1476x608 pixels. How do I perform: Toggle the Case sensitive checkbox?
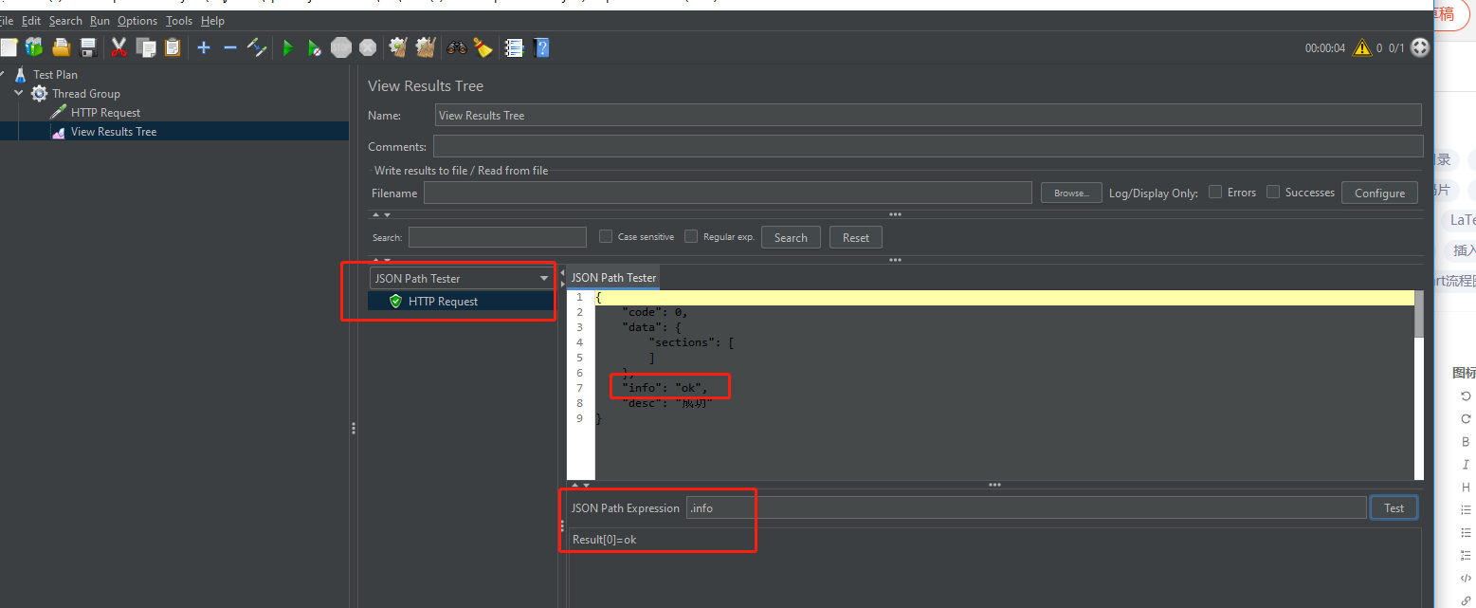click(606, 236)
